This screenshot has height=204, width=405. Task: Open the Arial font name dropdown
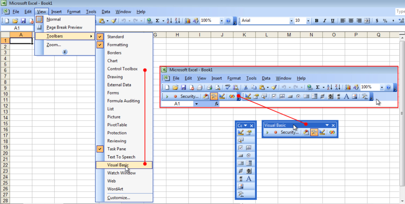click(291, 21)
